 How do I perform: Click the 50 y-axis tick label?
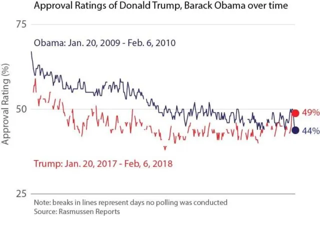click(21, 109)
